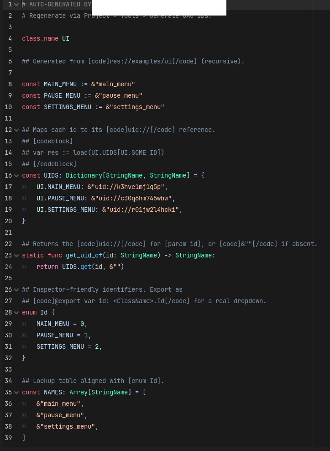Collapse the NAMES array at line 35
The width and height of the screenshot is (330, 451).
(x=16, y=392)
